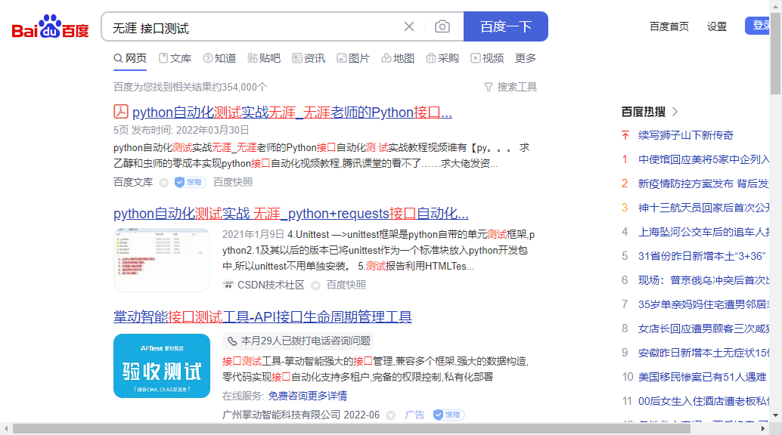Expand dropdown next to 广州掌动智能科技有限公司
782x435 pixels.
(392, 415)
